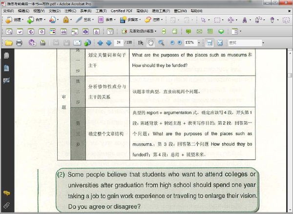Expand the zoom percentage dropdown arrow

coord(199,43)
